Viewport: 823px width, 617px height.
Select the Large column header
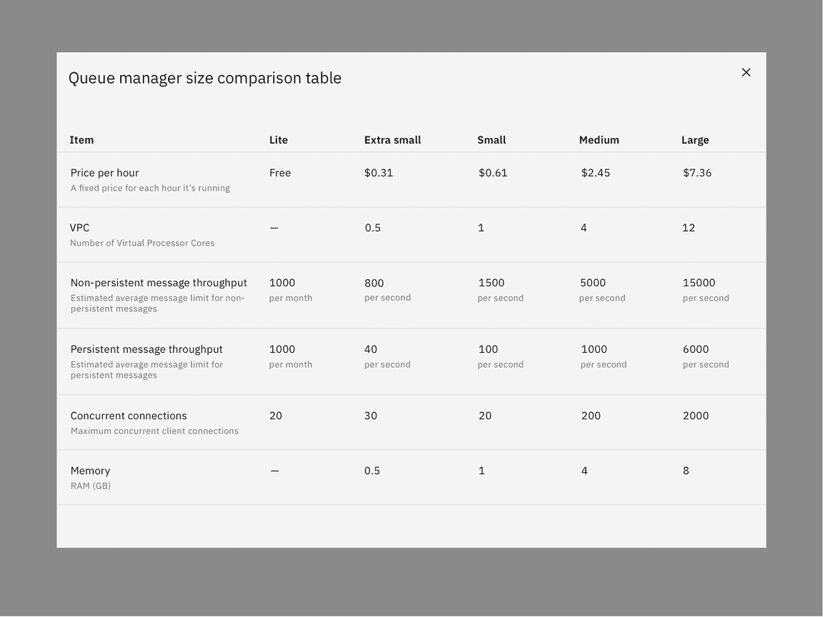[x=694, y=139]
